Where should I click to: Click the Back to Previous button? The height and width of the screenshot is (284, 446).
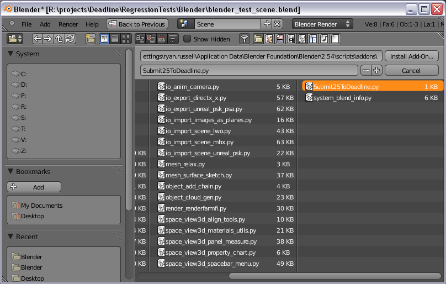pos(137,24)
